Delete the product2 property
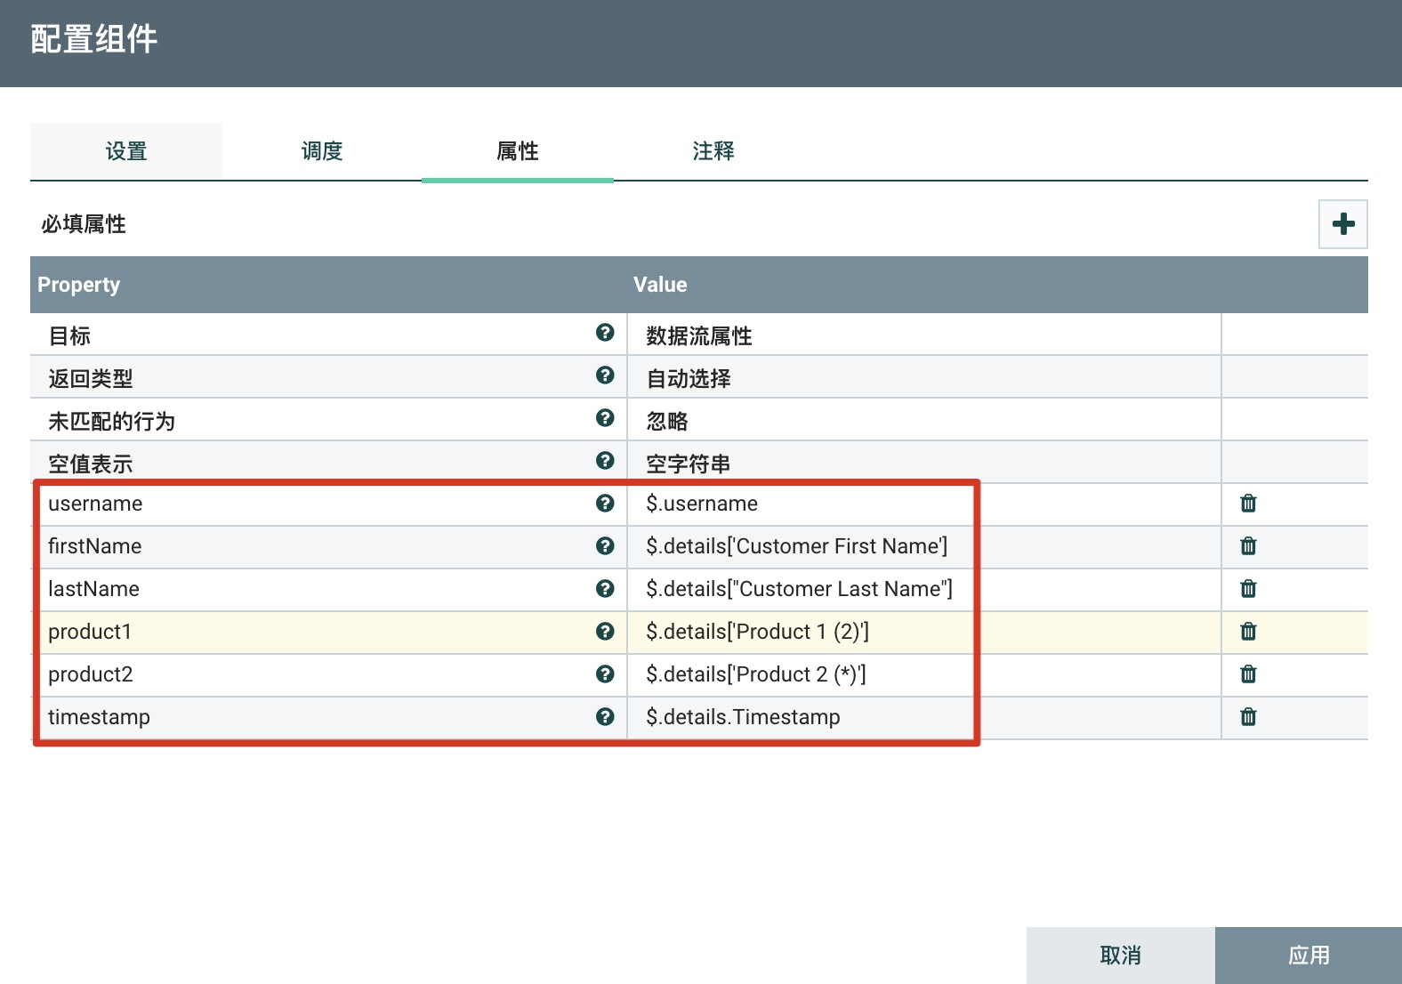1402x984 pixels. 1248,674
